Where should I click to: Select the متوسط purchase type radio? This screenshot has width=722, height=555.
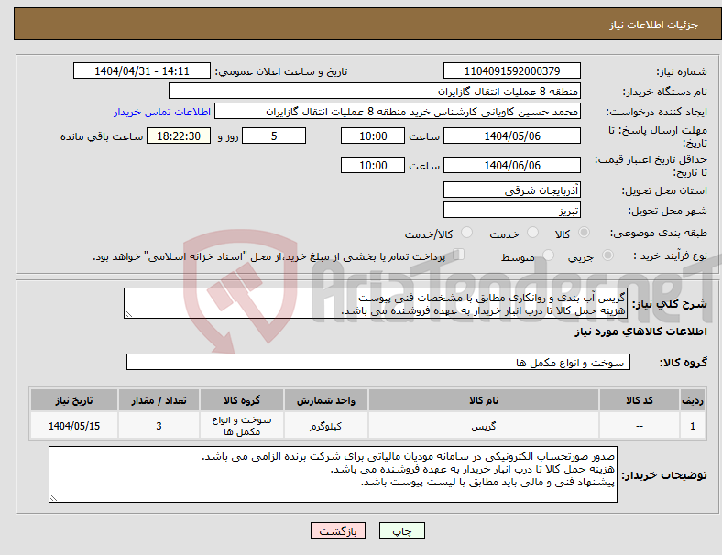(x=548, y=255)
